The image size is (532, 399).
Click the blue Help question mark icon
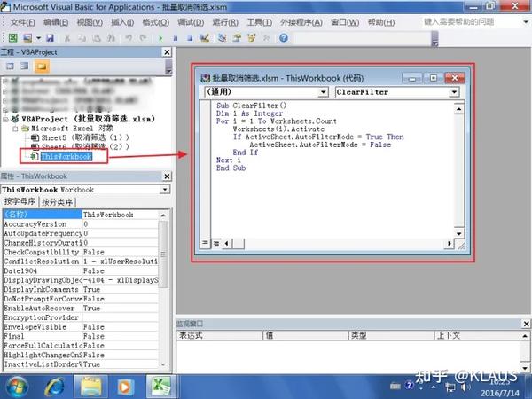coord(284,37)
